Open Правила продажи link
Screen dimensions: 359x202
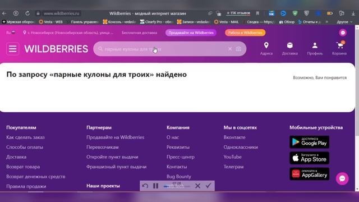[26, 186]
